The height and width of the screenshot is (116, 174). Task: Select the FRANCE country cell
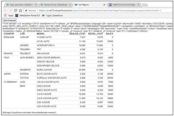(x=8, y=53)
